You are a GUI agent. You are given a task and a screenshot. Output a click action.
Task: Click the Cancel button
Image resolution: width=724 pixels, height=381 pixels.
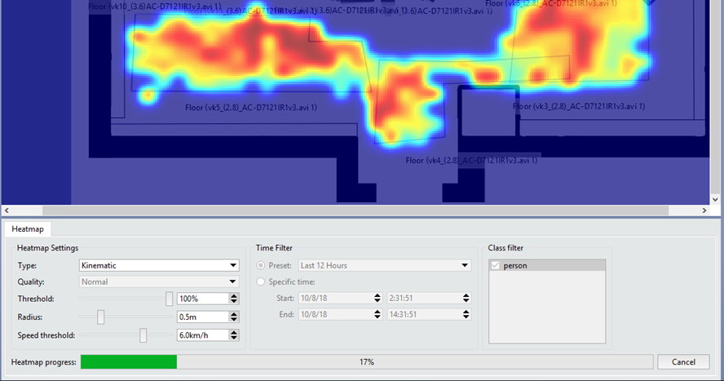pos(683,361)
